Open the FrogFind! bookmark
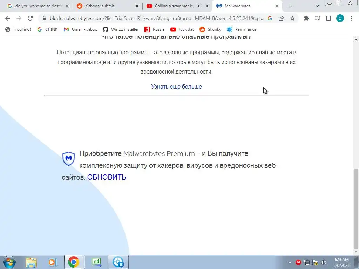The height and width of the screenshot is (269, 359). (x=18, y=29)
